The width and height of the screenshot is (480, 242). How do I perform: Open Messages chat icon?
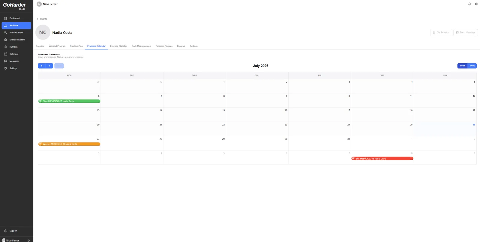pyautogui.click(x=5, y=61)
